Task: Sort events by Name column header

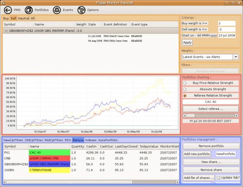Action: pyautogui.click(x=54, y=25)
